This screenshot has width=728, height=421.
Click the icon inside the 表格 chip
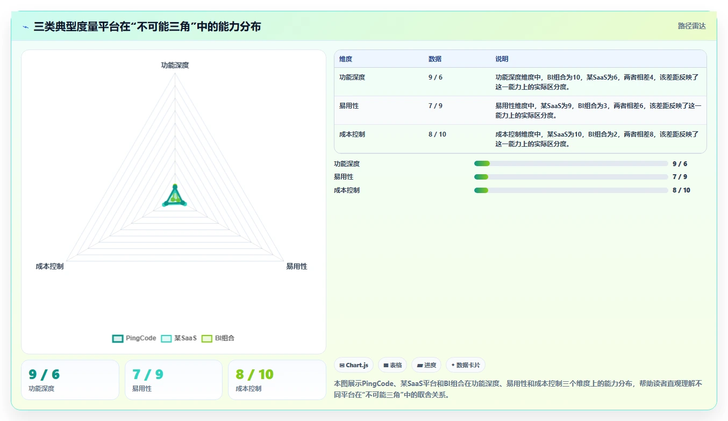click(386, 365)
